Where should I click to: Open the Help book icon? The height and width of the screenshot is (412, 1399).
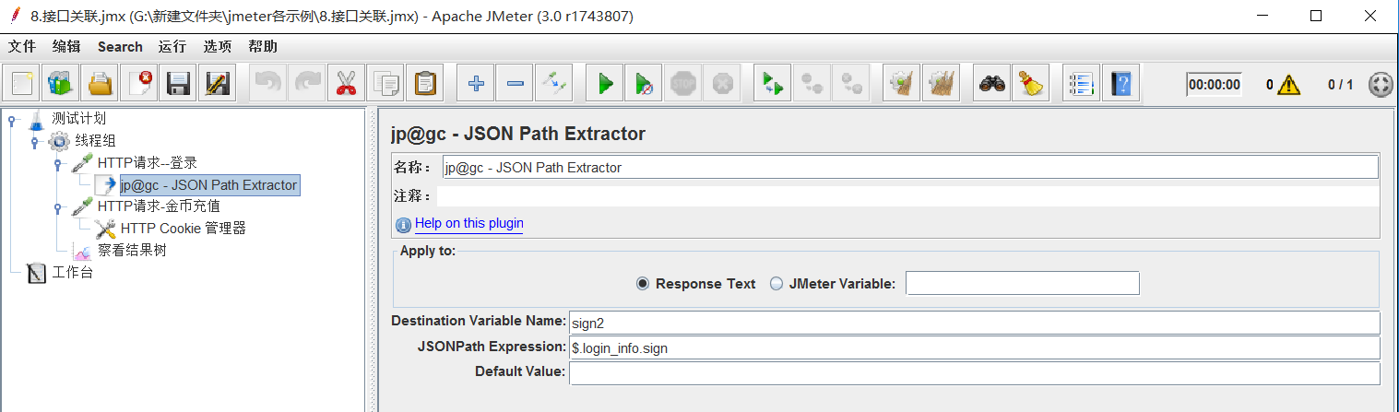tap(1120, 84)
